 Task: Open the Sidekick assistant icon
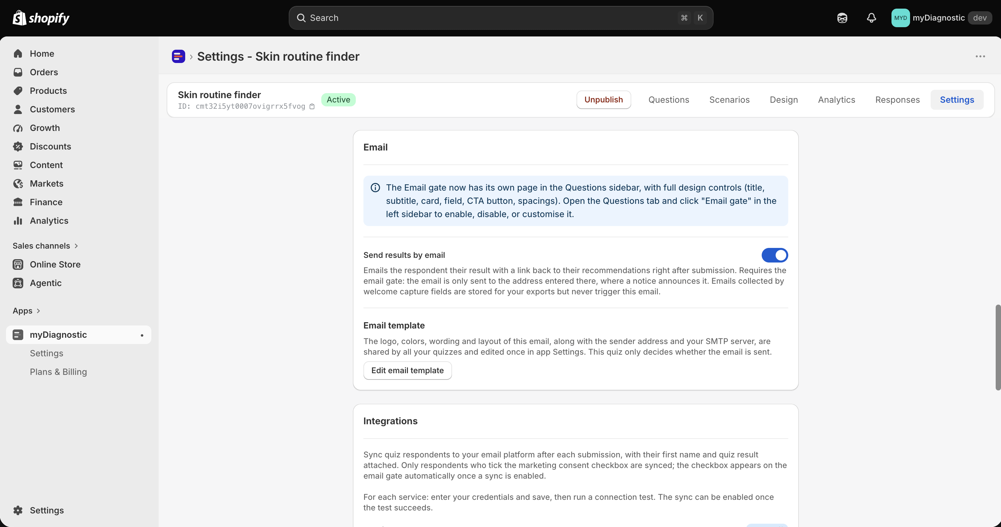(x=842, y=18)
